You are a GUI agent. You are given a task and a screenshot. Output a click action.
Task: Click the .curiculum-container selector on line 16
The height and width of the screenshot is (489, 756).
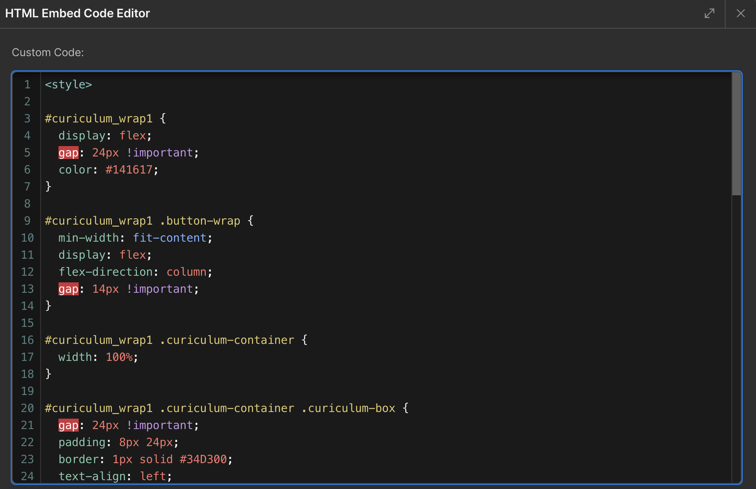(227, 340)
